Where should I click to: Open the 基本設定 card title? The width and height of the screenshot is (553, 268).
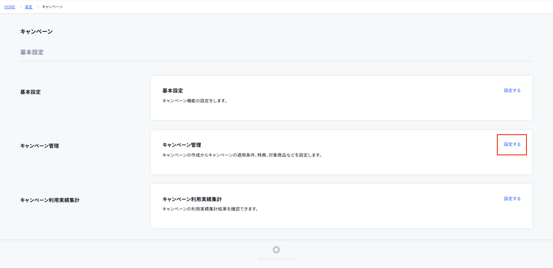coord(173,90)
